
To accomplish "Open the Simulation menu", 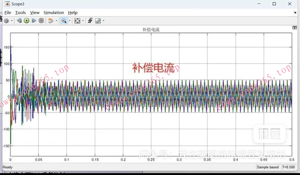I will coord(54,12).
